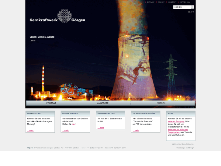This screenshot has width=221, height=166.
Task: Click the kkg.ch footer link
Action: coord(30,148)
